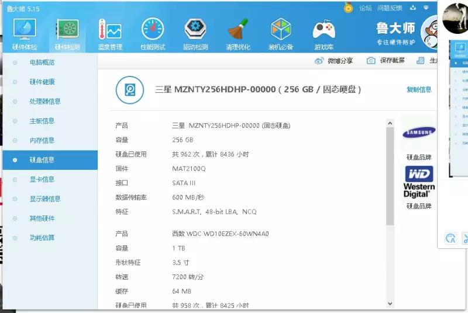Click the report generation icon
The width and height of the screenshot is (468, 313).
(x=420, y=61)
